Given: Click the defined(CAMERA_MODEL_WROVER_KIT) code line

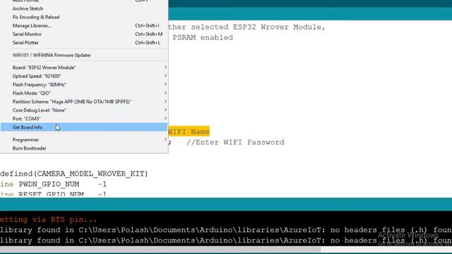Looking at the screenshot, I should [73, 174].
